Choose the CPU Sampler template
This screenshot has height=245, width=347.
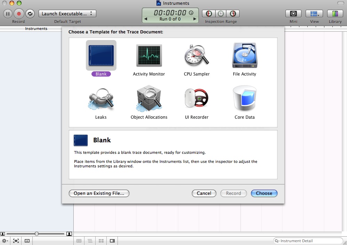pos(196,55)
